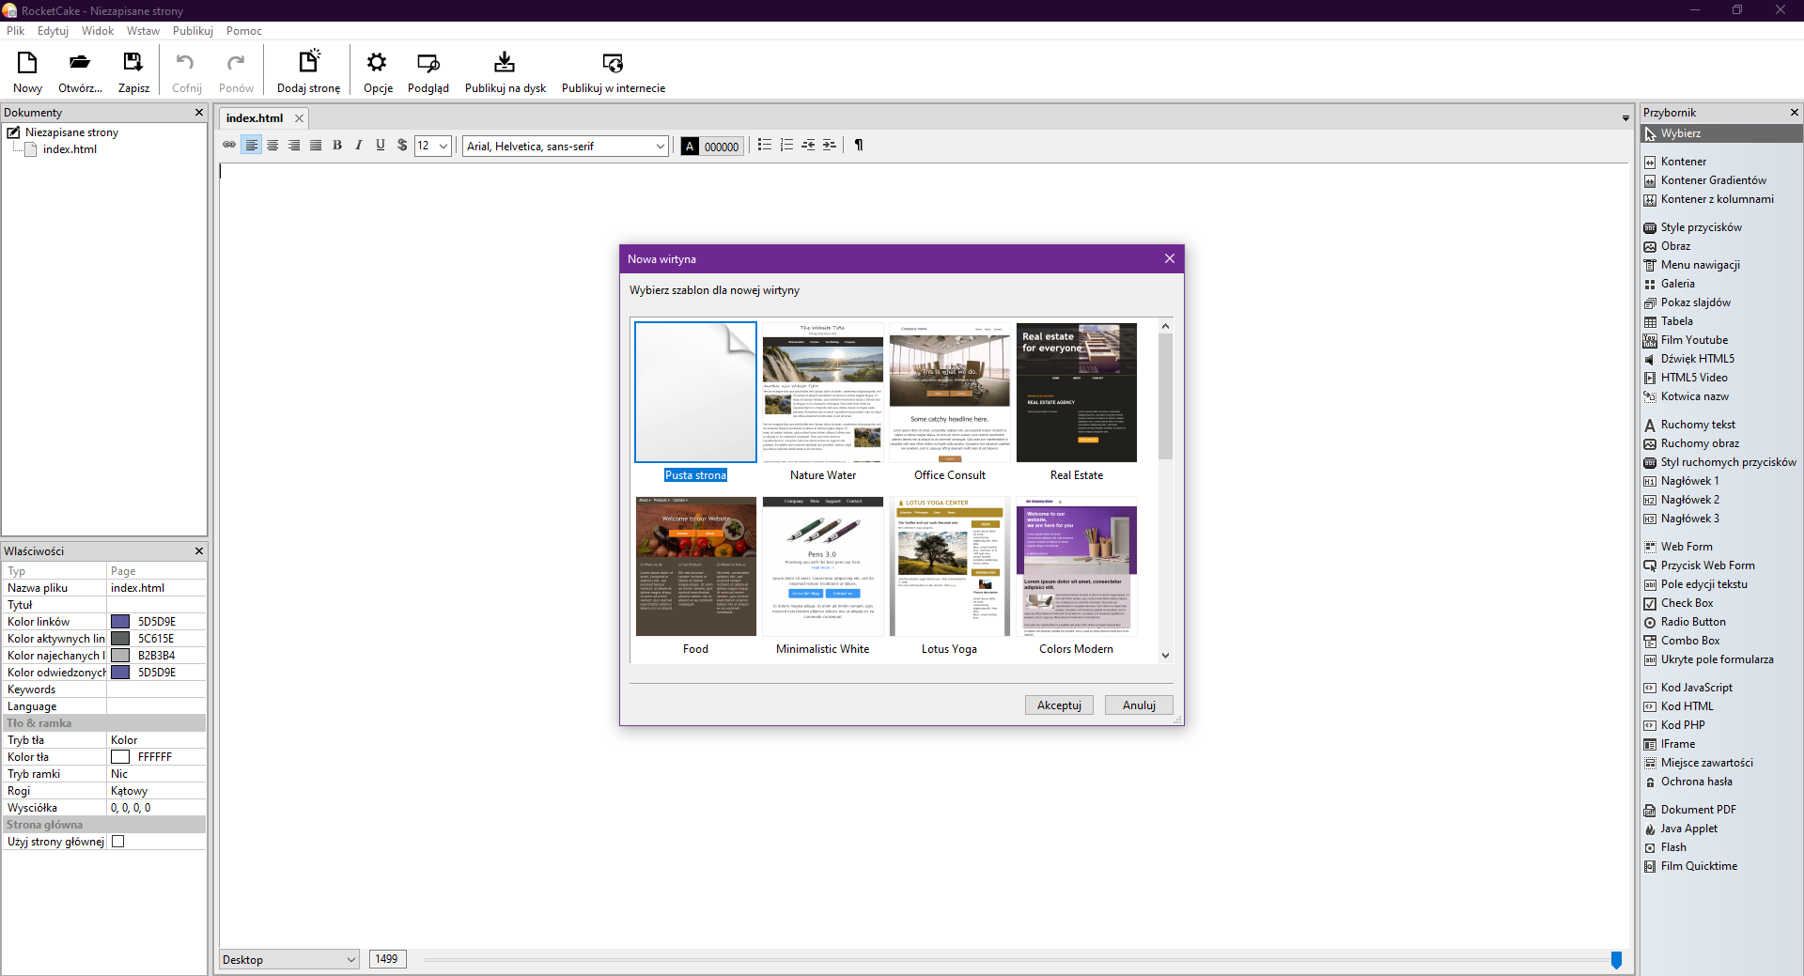Select the Lotus Yoga template thumbnail
This screenshot has height=976, width=1804.
[950, 566]
